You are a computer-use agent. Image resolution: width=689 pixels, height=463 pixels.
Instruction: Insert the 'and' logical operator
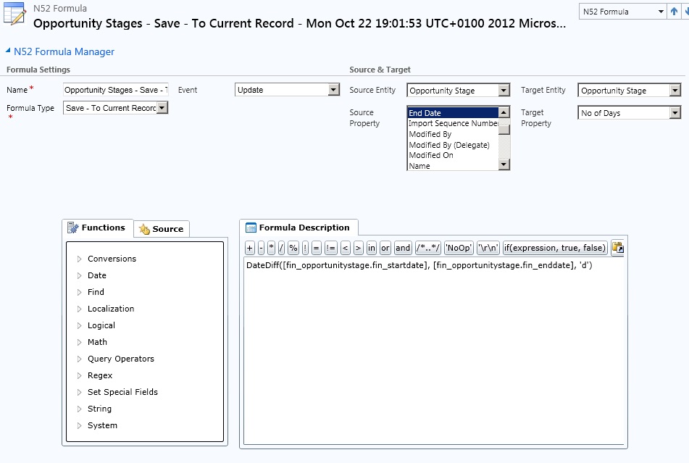403,248
